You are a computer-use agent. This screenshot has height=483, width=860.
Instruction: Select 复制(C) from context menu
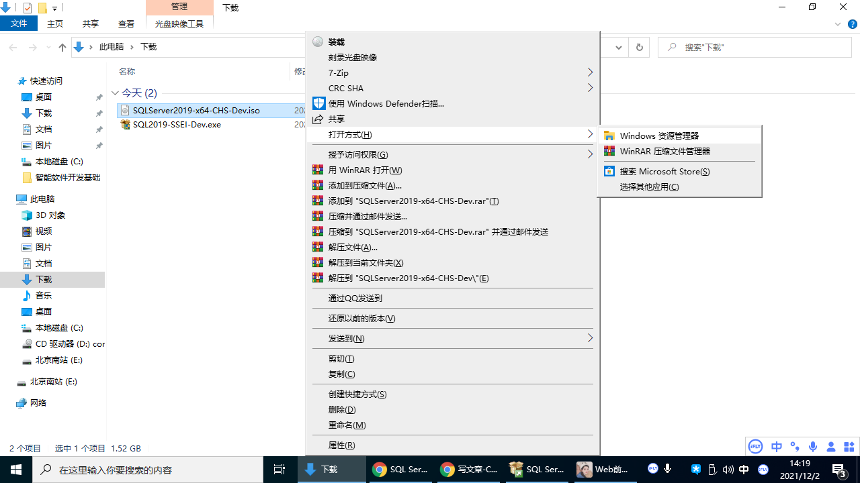[453, 374]
